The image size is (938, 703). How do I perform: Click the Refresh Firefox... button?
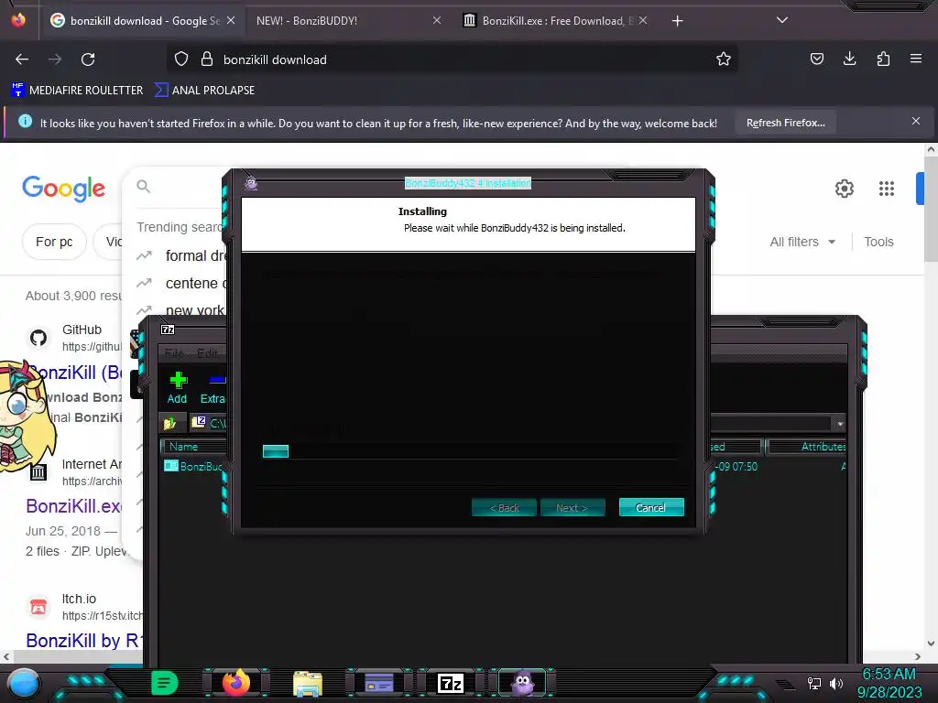click(785, 123)
